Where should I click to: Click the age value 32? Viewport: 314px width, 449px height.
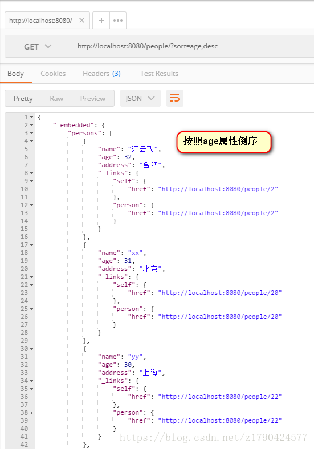tap(128, 157)
